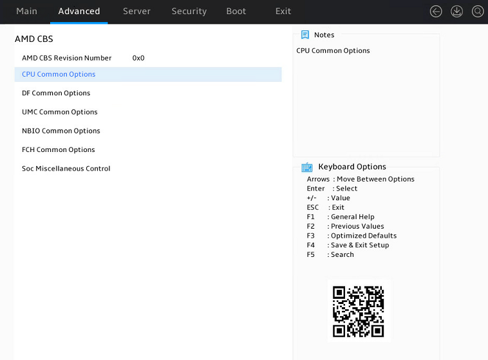Click the F2 Previous Values hint
The height and width of the screenshot is (360, 488).
(345, 226)
